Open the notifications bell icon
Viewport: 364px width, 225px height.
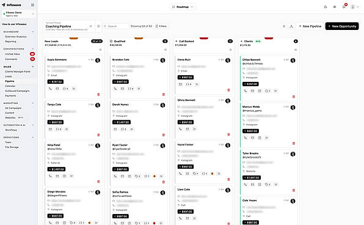[x=344, y=7]
